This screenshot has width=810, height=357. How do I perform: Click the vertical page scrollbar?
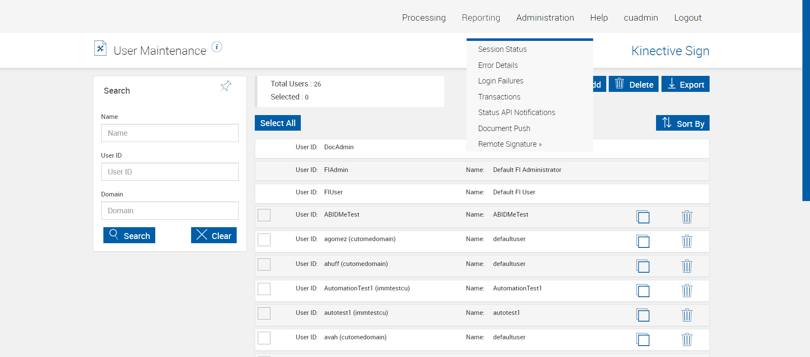click(806, 101)
